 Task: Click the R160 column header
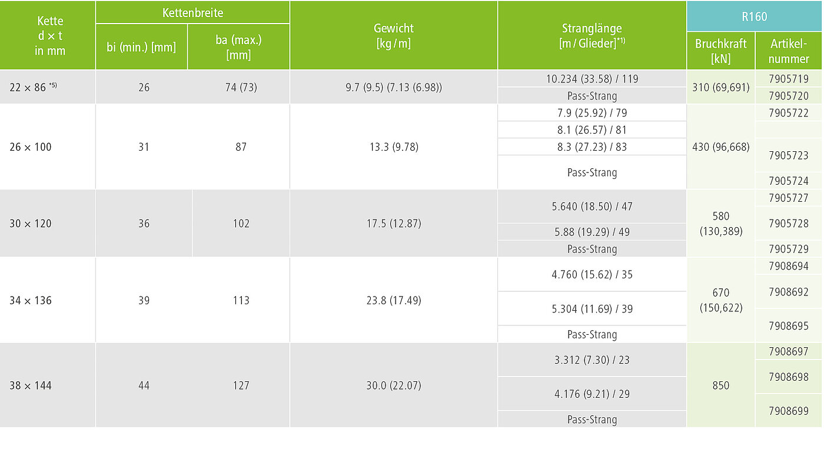tap(754, 16)
